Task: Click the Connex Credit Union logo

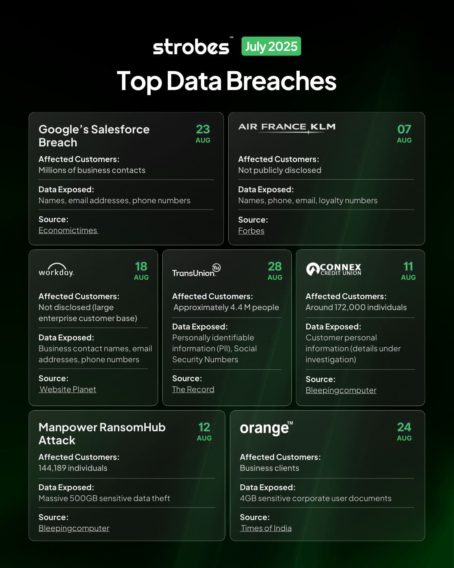Action: [x=334, y=269]
